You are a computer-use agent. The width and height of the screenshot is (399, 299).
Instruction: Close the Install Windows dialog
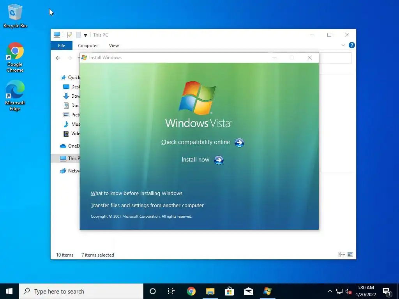[310, 58]
